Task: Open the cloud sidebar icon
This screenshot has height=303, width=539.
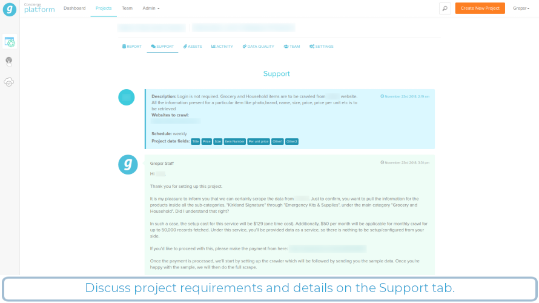Action: point(9,82)
